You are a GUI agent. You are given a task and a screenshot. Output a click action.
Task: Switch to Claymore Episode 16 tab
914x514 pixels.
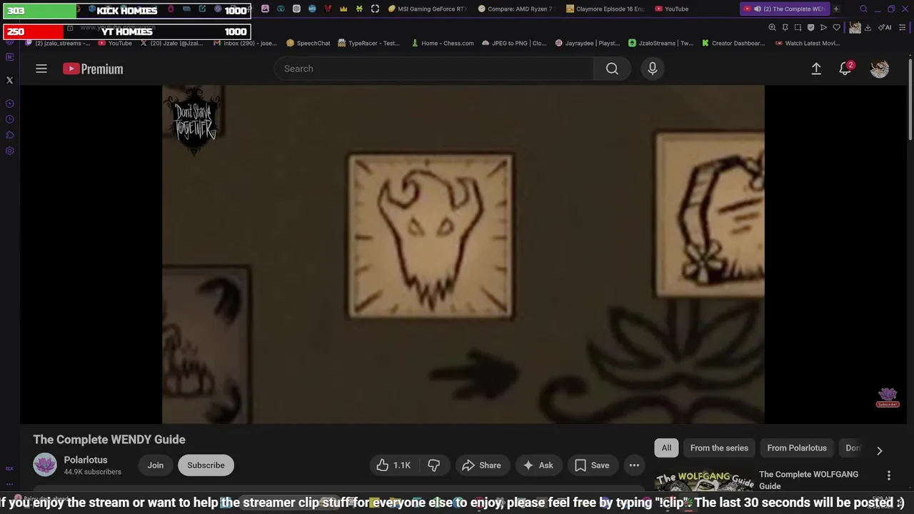point(606,9)
